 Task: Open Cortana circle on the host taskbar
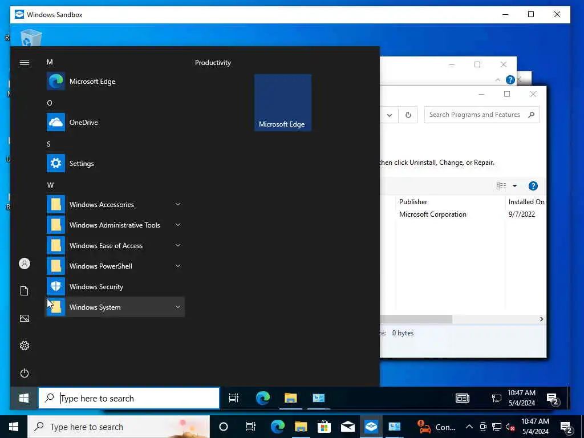pyautogui.click(x=224, y=427)
